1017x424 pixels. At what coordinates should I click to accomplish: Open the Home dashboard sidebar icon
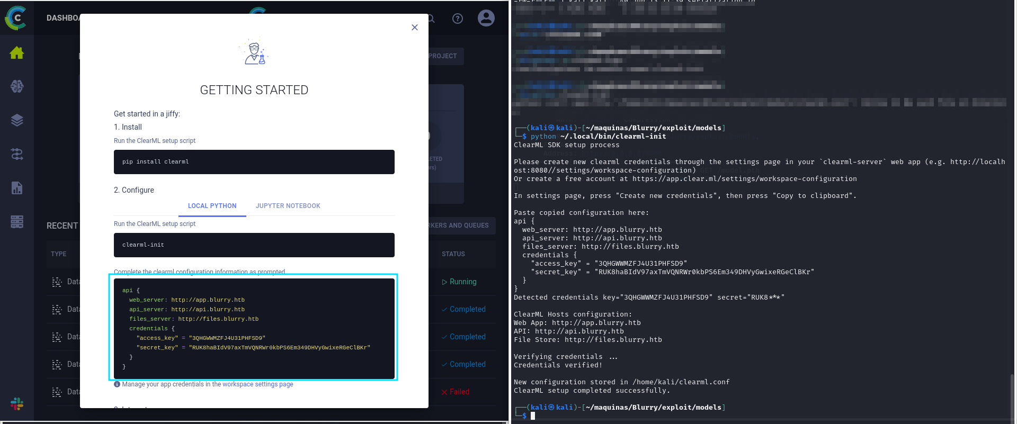click(x=17, y=53)
